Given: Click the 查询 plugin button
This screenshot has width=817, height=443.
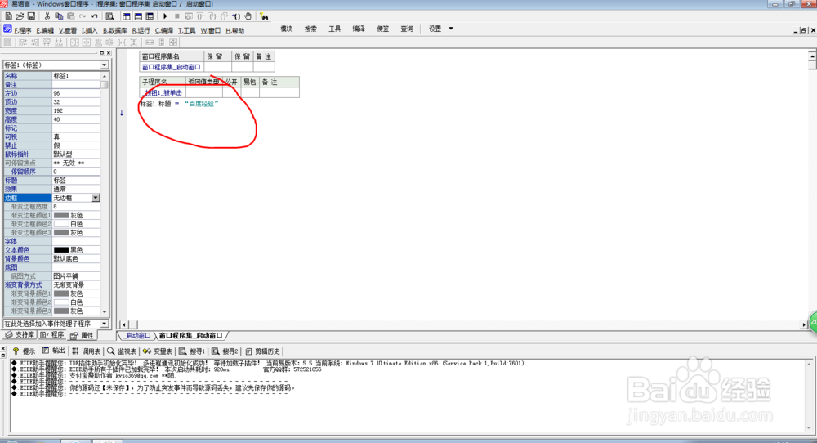Looking at the screenshot, I should click(407, 29).
